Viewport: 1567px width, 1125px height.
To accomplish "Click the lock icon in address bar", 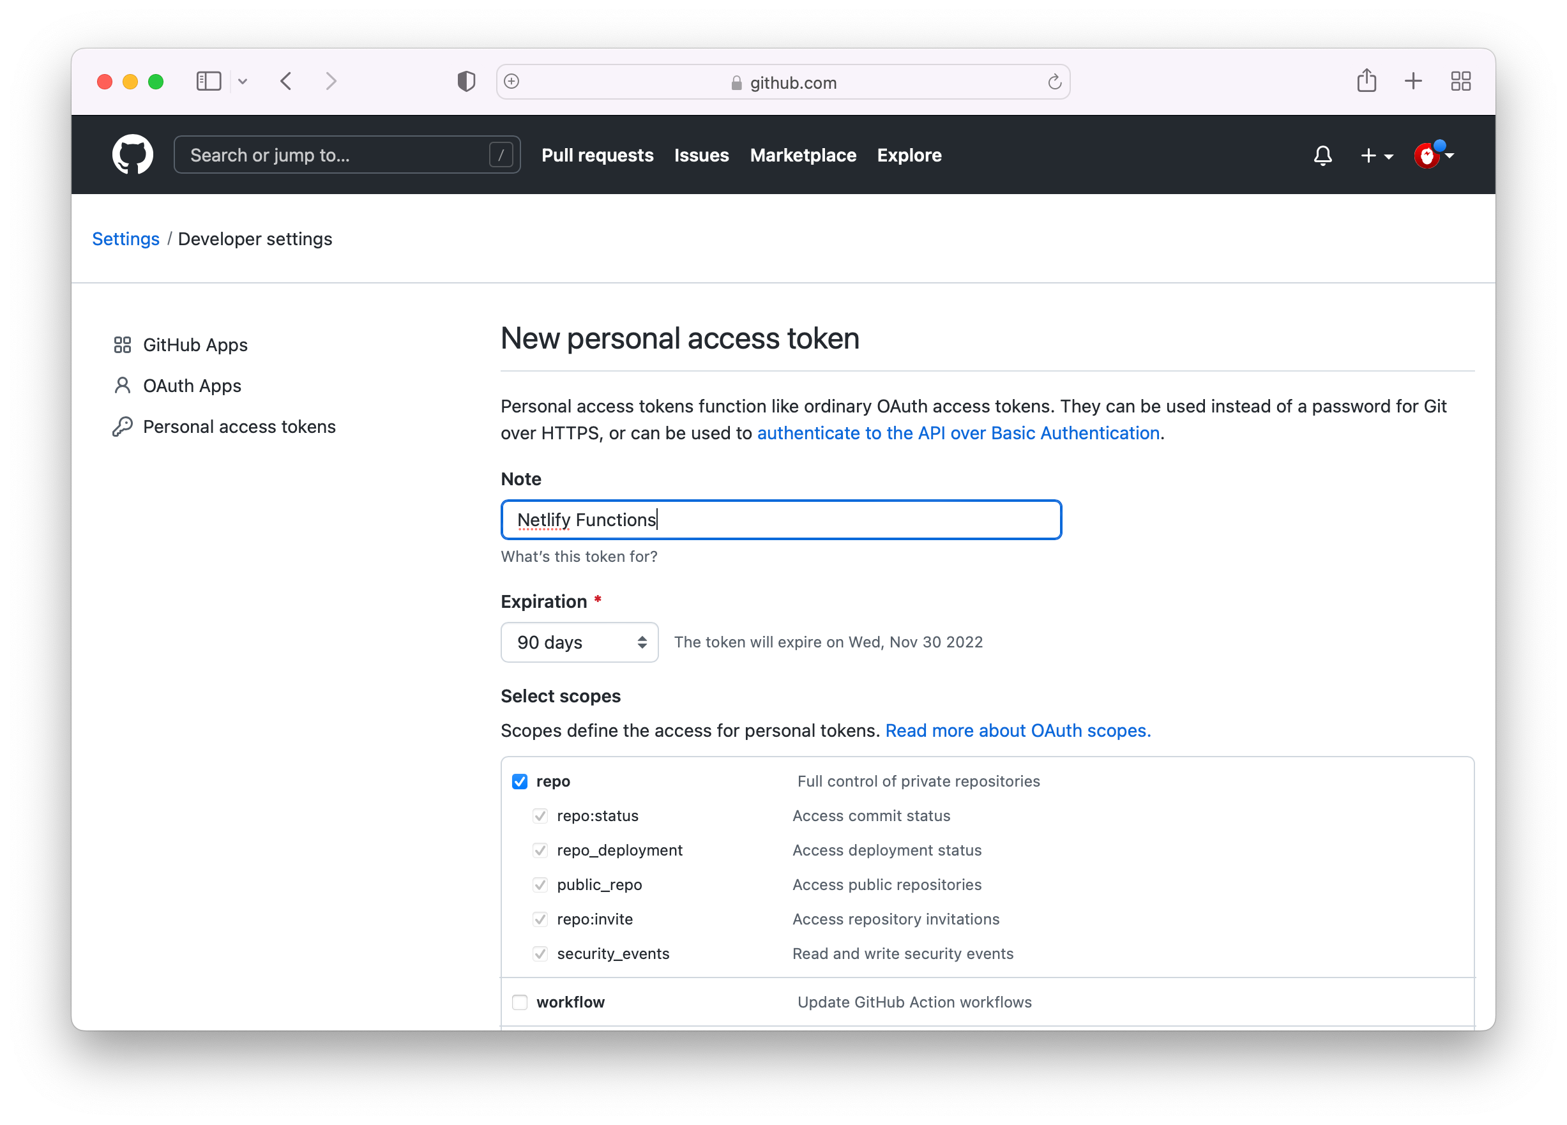I will [736, 83].
